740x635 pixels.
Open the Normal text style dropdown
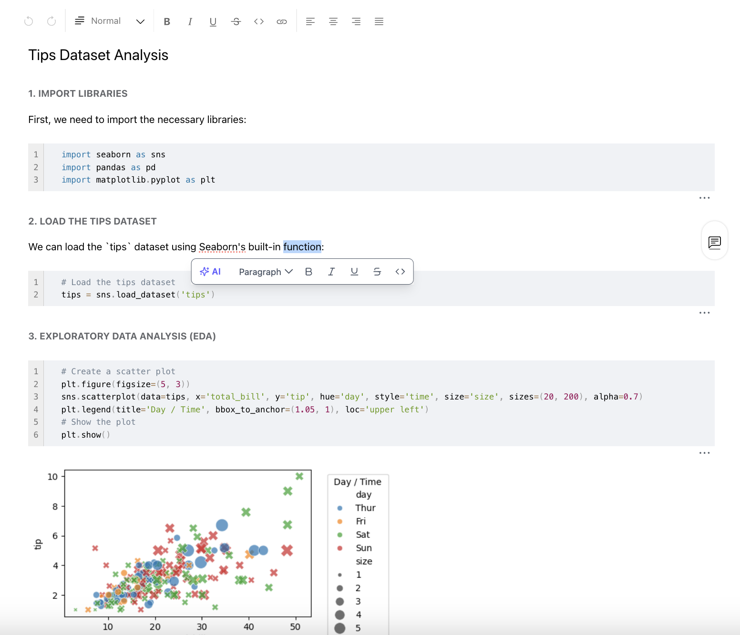tap(110, 21)
